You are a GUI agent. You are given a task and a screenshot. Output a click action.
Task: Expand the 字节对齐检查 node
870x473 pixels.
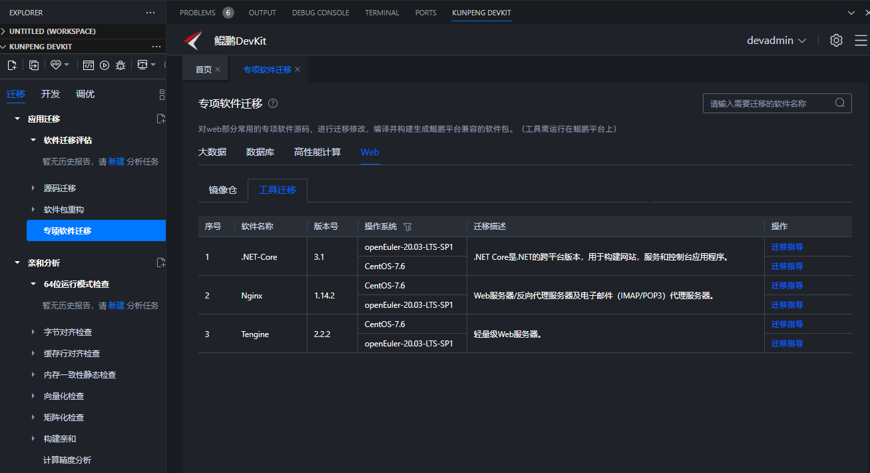click(x=33, y=332)
